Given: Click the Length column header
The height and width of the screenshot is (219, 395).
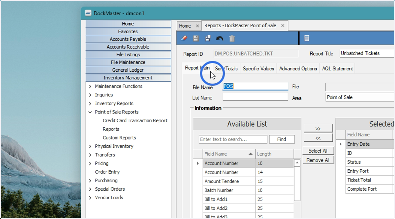Looking at the screenshot, I should tap(274, 154).
